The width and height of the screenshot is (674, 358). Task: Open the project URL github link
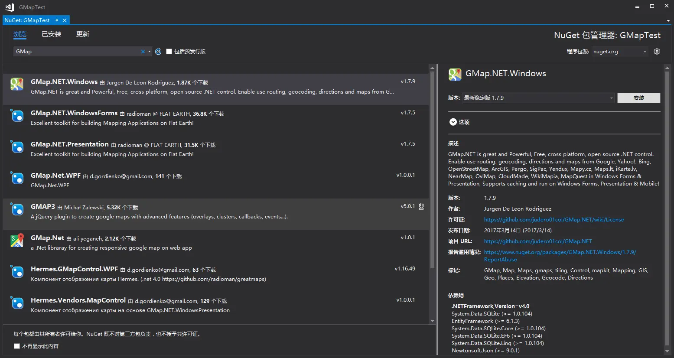pyautogui.click(x=538, y=241)
